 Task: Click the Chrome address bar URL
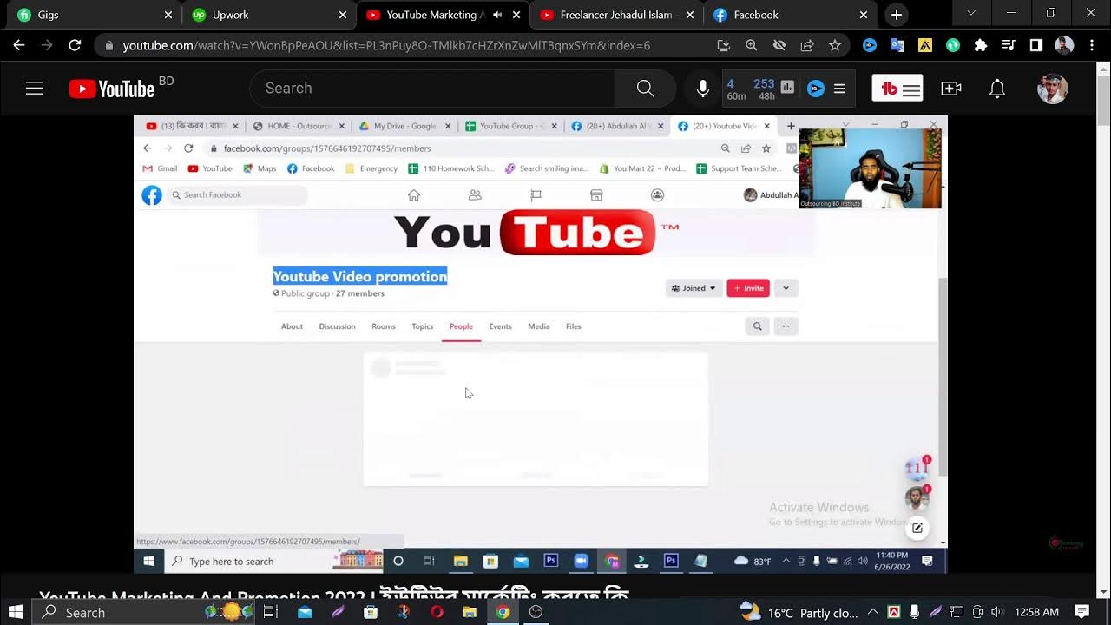click(x=386, y=45)
